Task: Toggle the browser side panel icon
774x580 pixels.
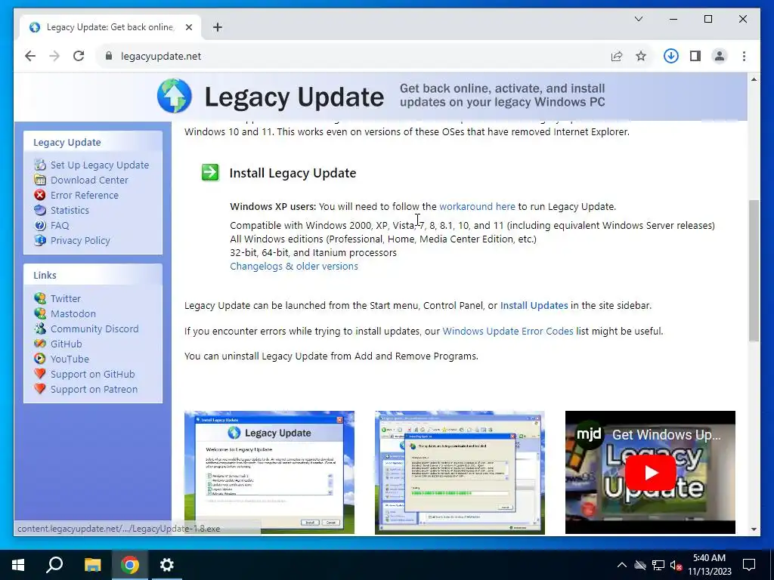Action: tap(695, 56)
